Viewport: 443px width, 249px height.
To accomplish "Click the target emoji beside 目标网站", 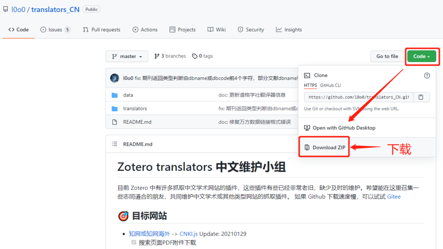I will [x=123, y=216].
